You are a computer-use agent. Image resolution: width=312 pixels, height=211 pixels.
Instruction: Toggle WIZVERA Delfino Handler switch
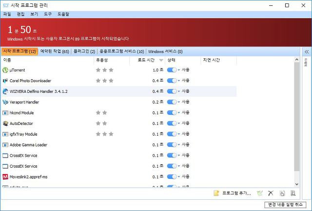172,91
